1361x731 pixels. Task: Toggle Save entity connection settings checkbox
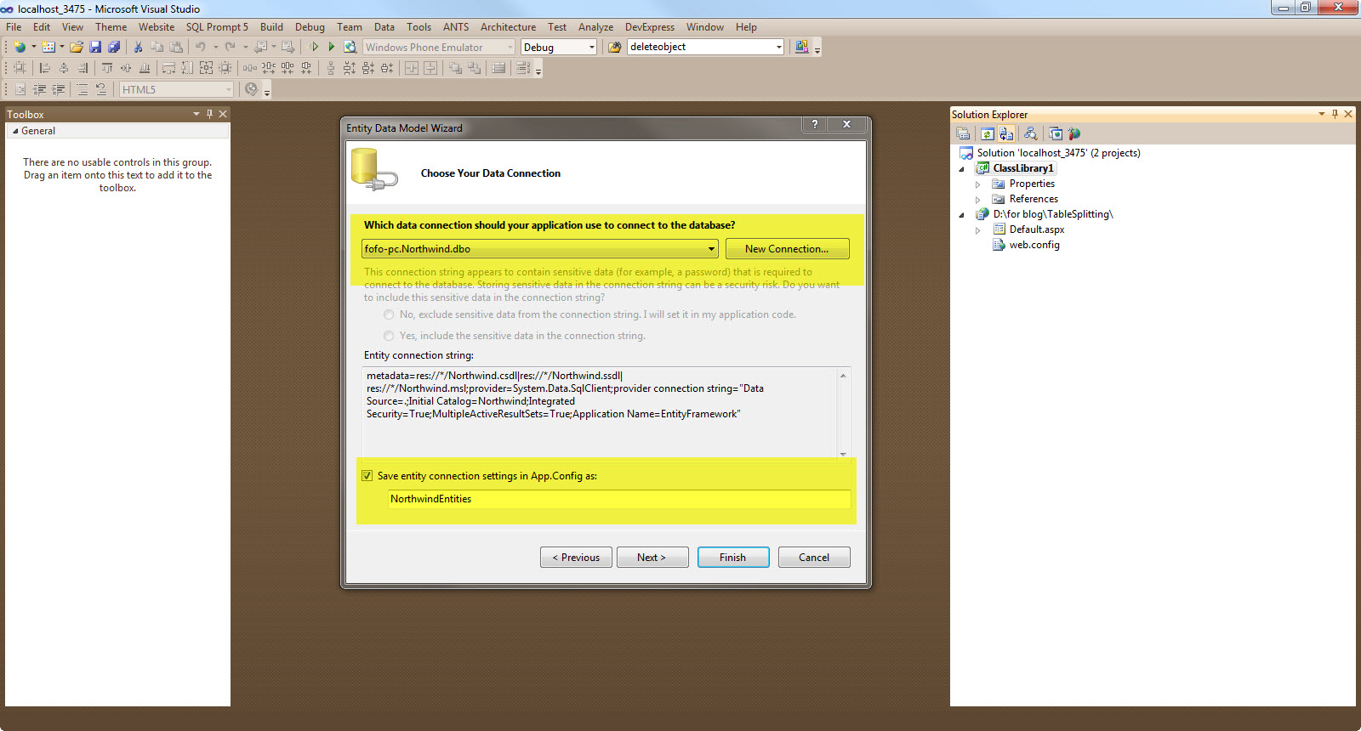click(367, 476)
